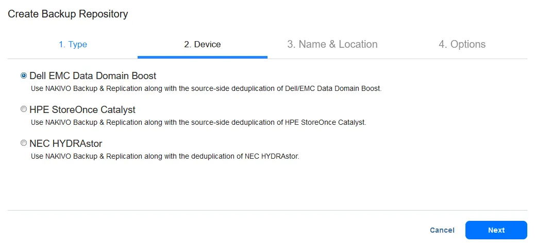The width and height of the screenshot is (535, 246).
Task: Go back to the 1. Type step
Action: click(x=73, y=44)
